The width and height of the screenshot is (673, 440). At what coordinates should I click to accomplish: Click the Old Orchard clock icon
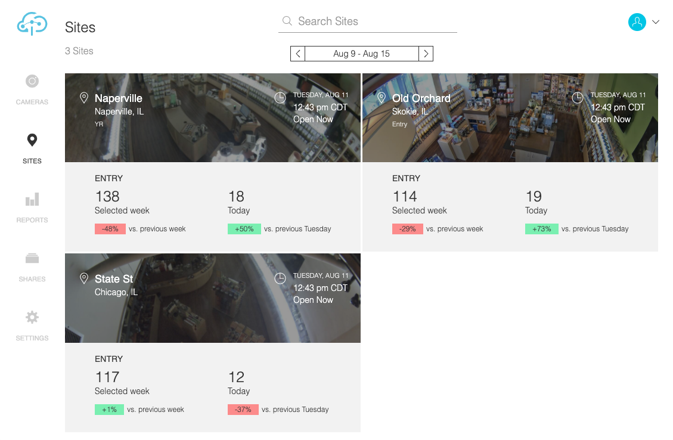pos(578,98)
